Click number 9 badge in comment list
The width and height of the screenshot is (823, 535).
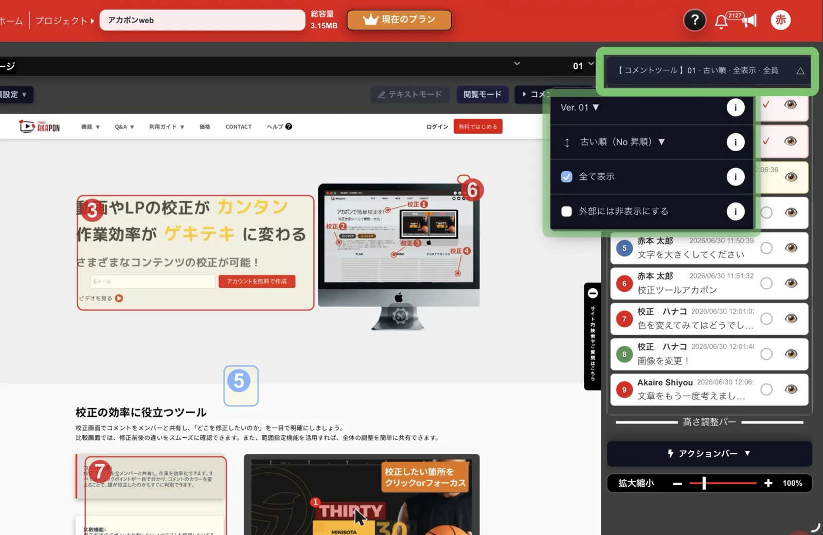[624, 390]
